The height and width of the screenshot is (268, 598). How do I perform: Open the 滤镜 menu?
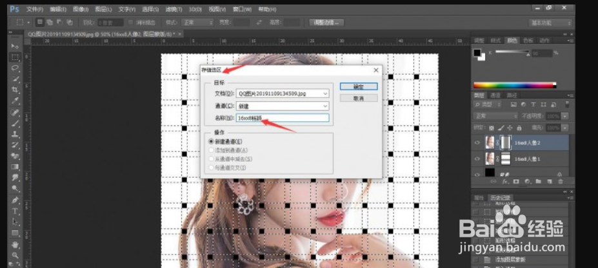click(x=174, y=9)
